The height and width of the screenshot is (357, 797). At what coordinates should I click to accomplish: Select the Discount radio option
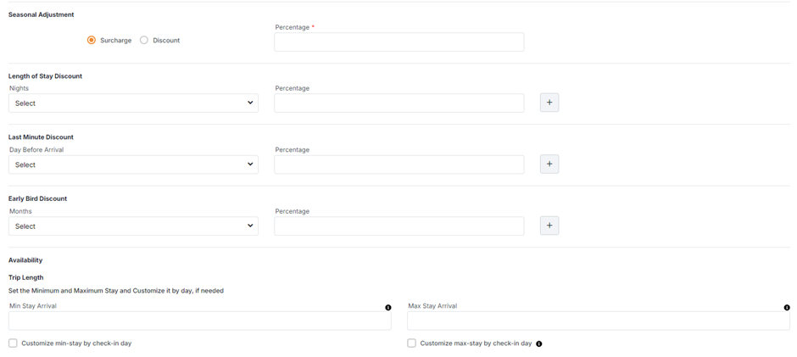click(x=144, y=40)
